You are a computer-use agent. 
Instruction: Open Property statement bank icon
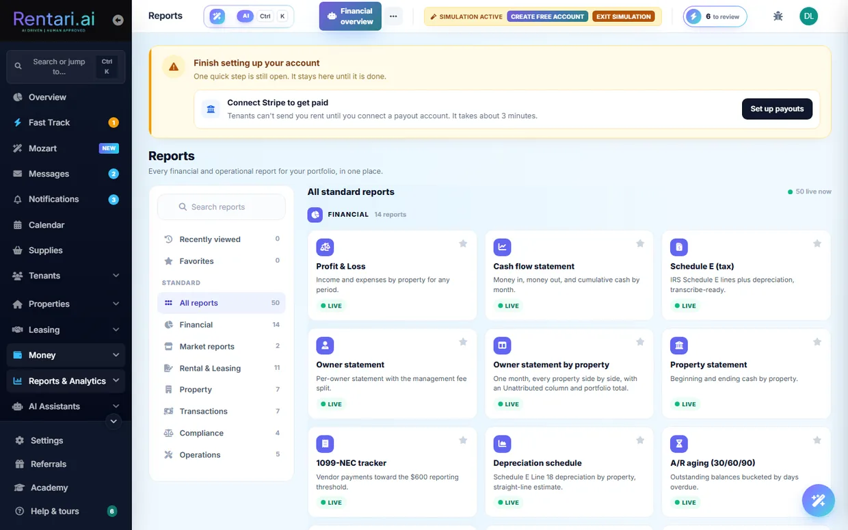pos(679,345)
